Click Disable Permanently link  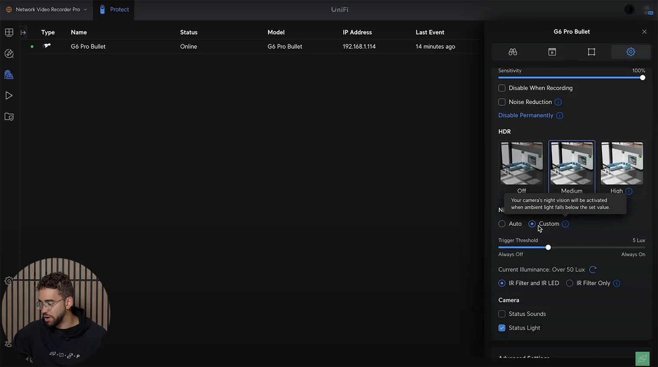pos(526,115)
